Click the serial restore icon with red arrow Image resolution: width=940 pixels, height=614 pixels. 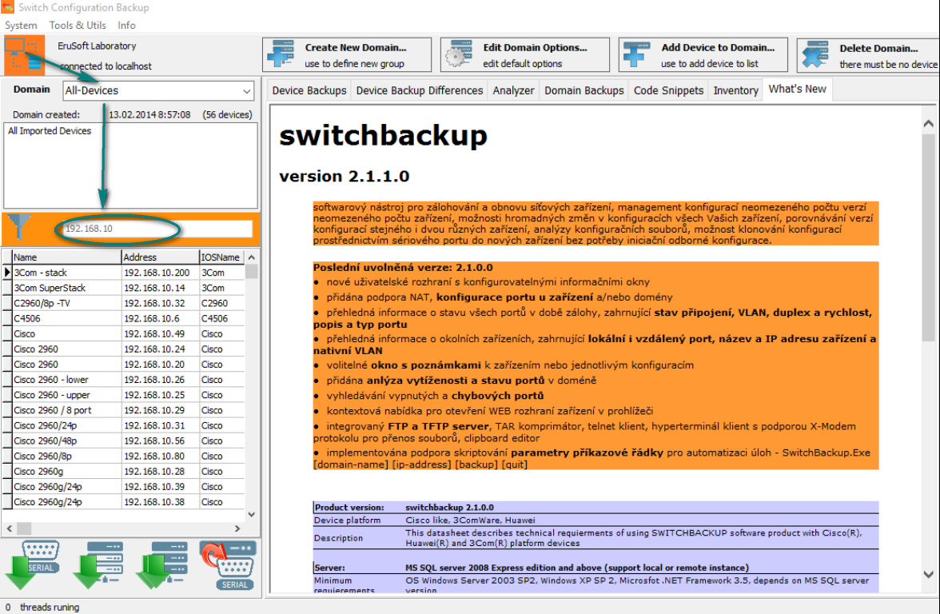pyautogui.click(x=229, y=564)
